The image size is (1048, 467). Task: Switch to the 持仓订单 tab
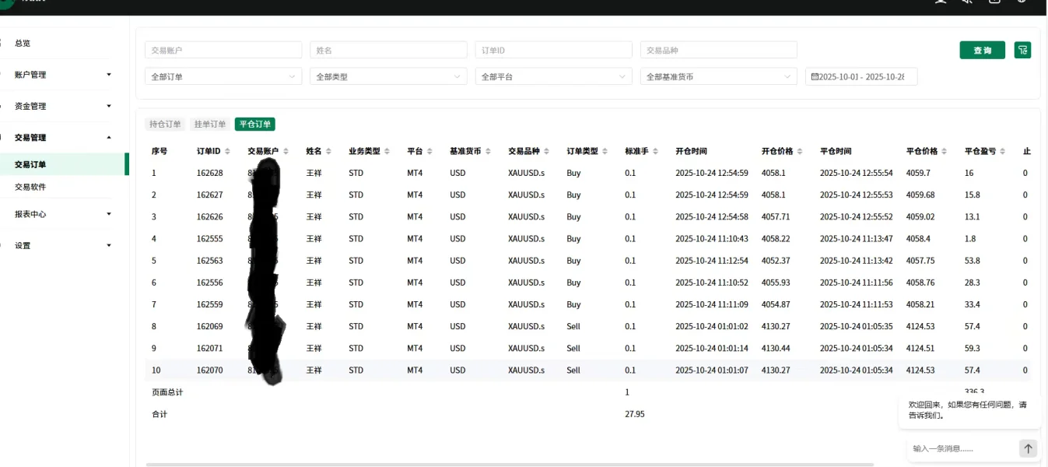coord(165,125)
